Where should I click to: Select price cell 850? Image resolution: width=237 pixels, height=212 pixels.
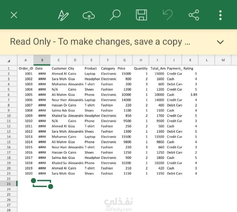pos(124,116)
